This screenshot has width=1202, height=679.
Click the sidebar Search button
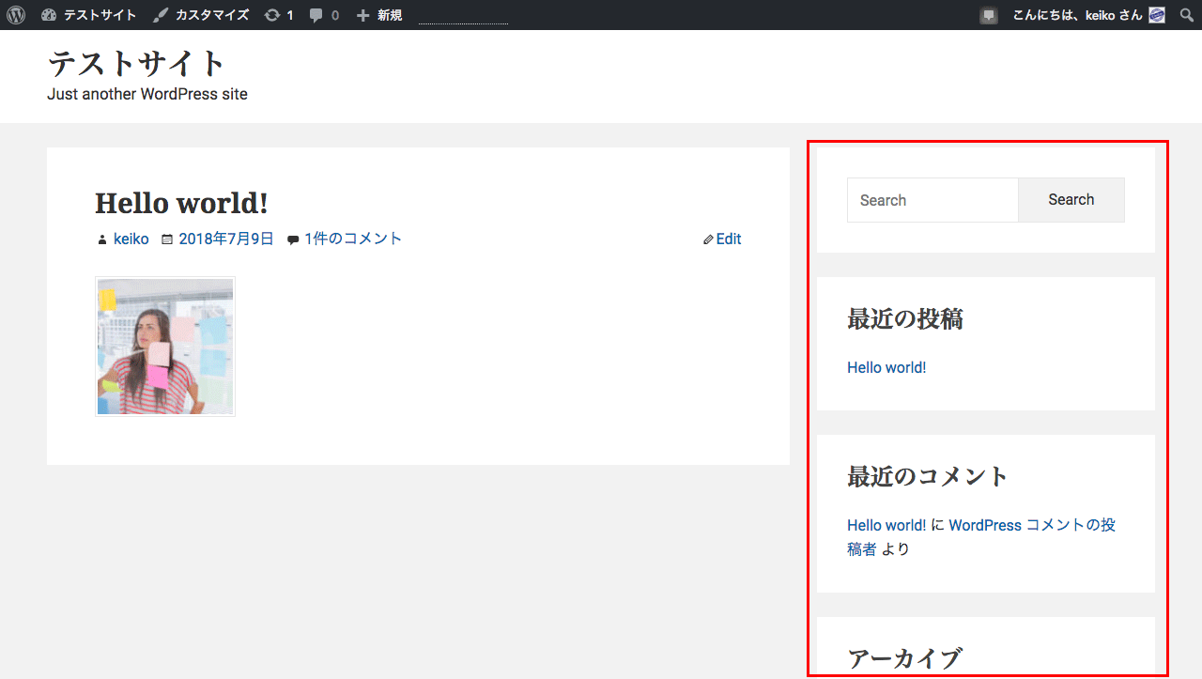[x=1071, y=200]
